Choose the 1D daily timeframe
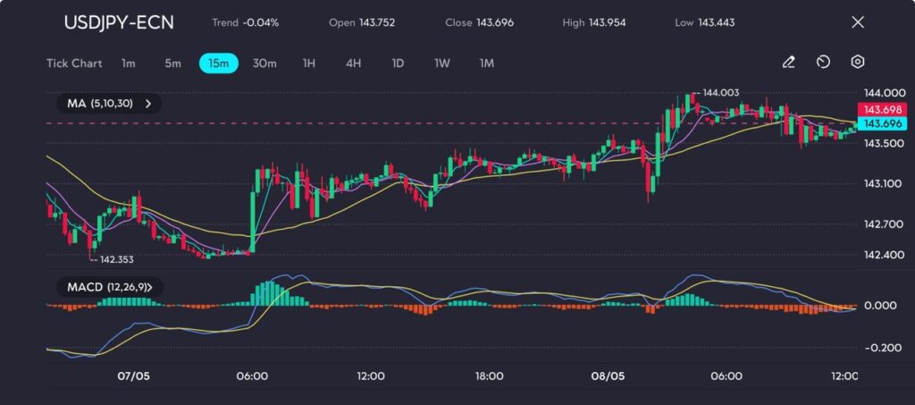The height and width of the screenshot is (405, 915). 398,63
